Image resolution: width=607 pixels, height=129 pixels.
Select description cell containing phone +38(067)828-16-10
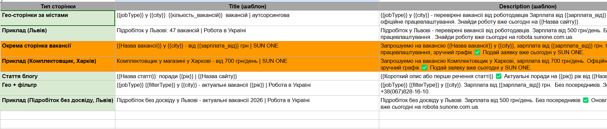(x=493, y=88)
